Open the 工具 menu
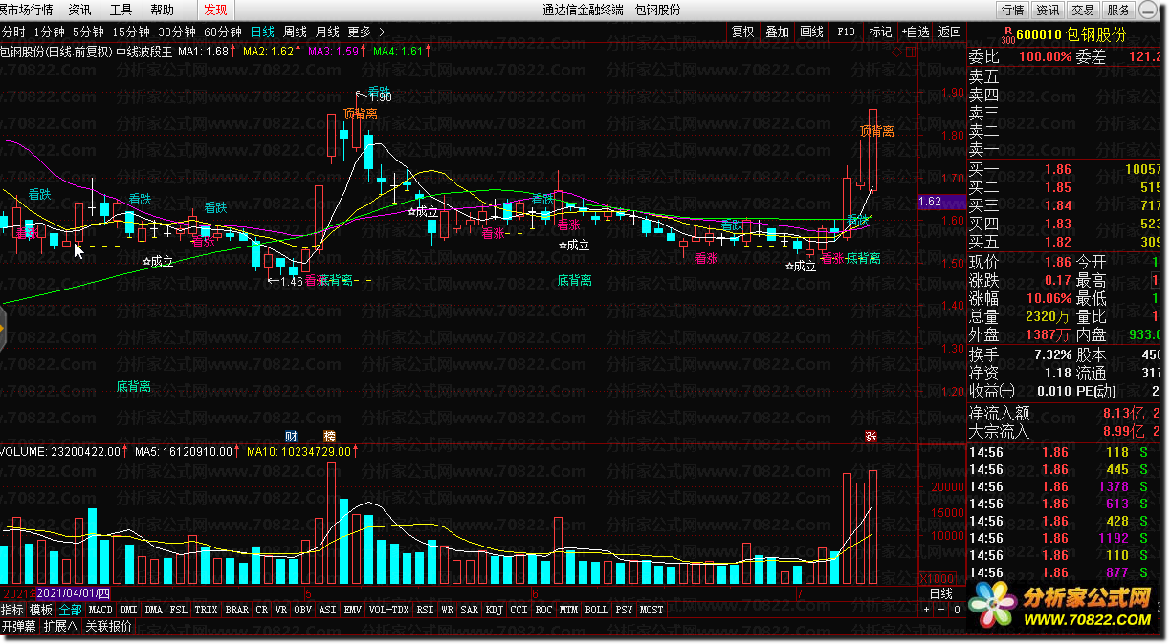Viewport: 1170px width, 644px height. [x=121, y=10]
